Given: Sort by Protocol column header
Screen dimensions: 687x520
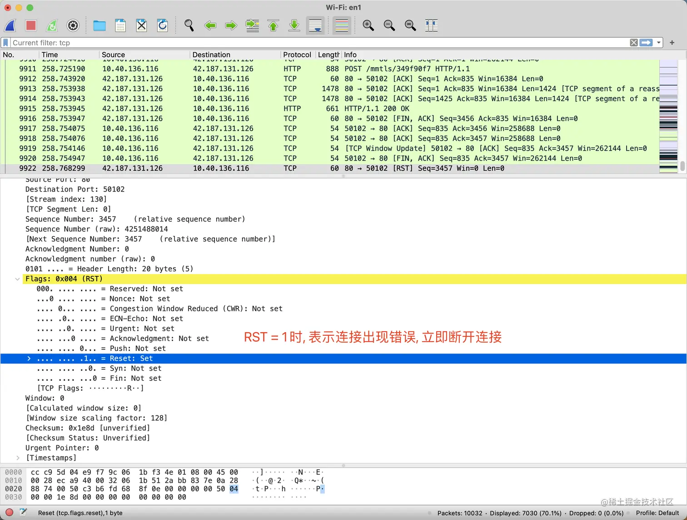Looking at the screenshot, I should point(298,54).
